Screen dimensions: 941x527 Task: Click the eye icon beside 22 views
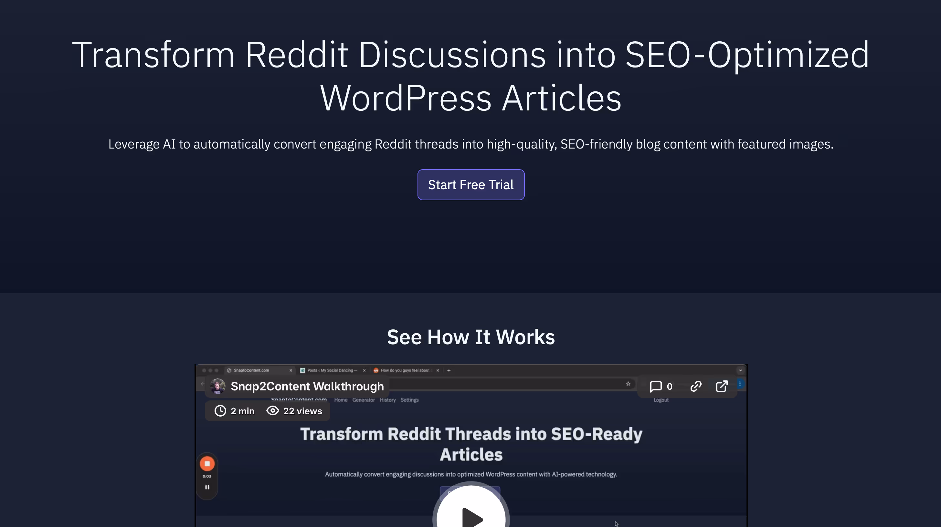click(272, 411)
